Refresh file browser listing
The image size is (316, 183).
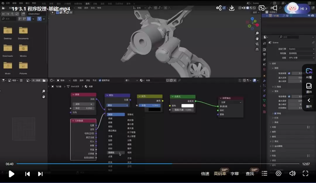click(x=17, y=14)
